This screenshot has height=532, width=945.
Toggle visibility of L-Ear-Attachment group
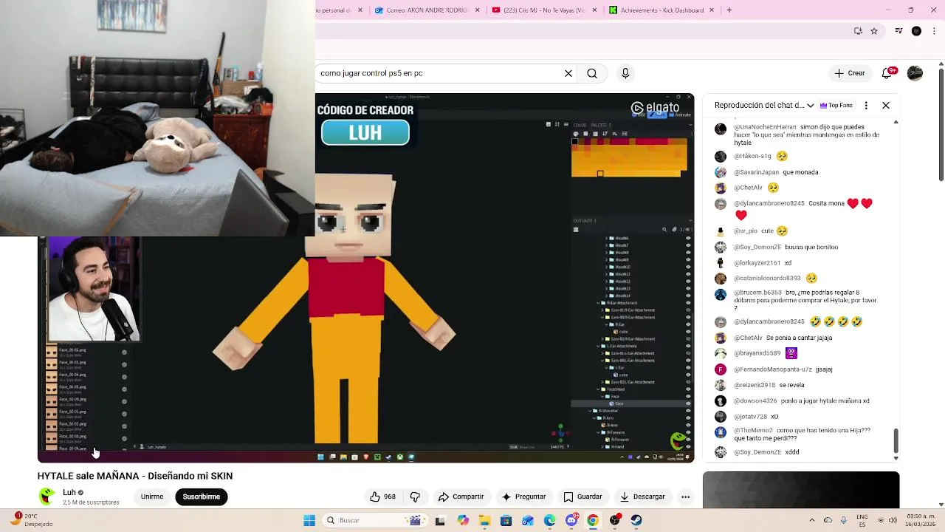[x=688, y=346]
